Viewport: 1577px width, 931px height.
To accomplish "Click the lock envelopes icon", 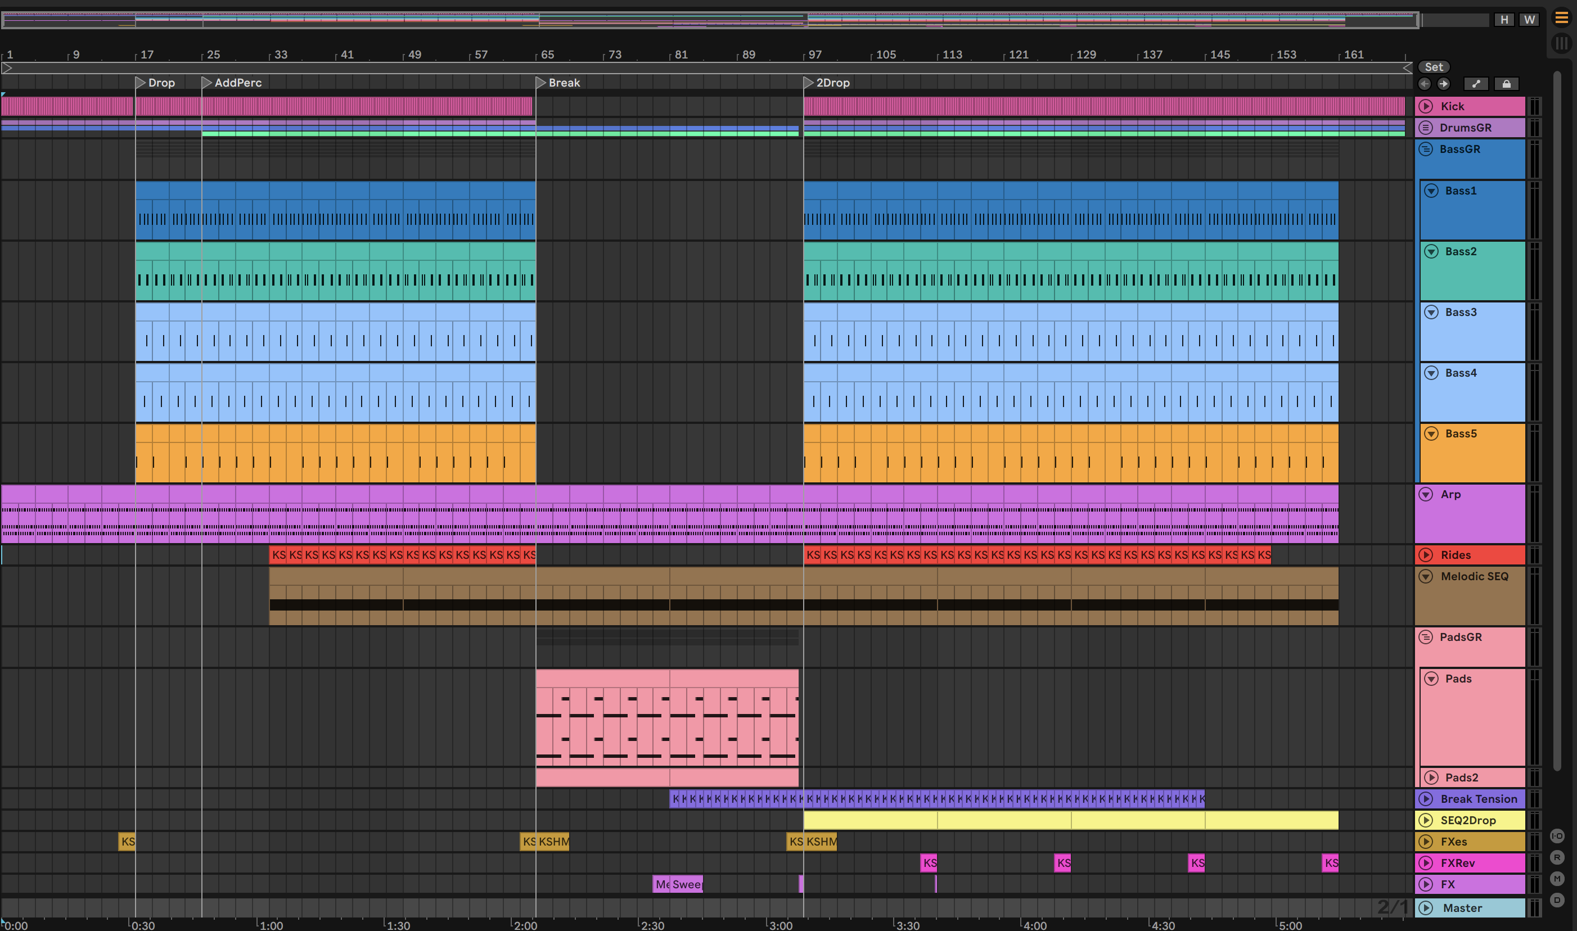I will tap(1506, 84).
